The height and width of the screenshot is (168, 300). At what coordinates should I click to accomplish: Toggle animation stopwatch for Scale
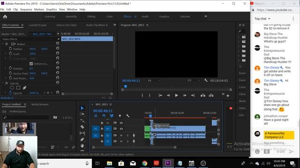pos(10,54)
